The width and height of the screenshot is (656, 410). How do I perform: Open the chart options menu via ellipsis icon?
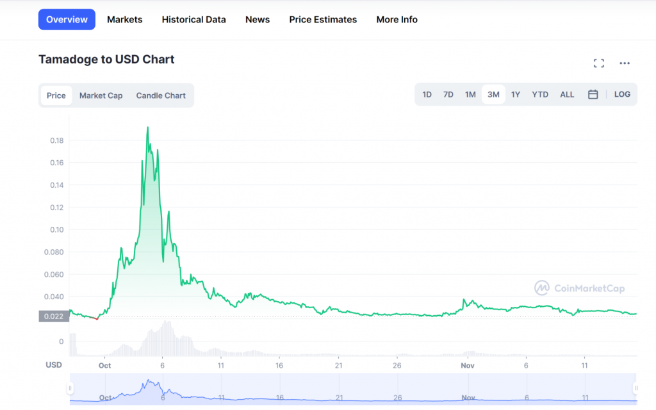(625, 63)
